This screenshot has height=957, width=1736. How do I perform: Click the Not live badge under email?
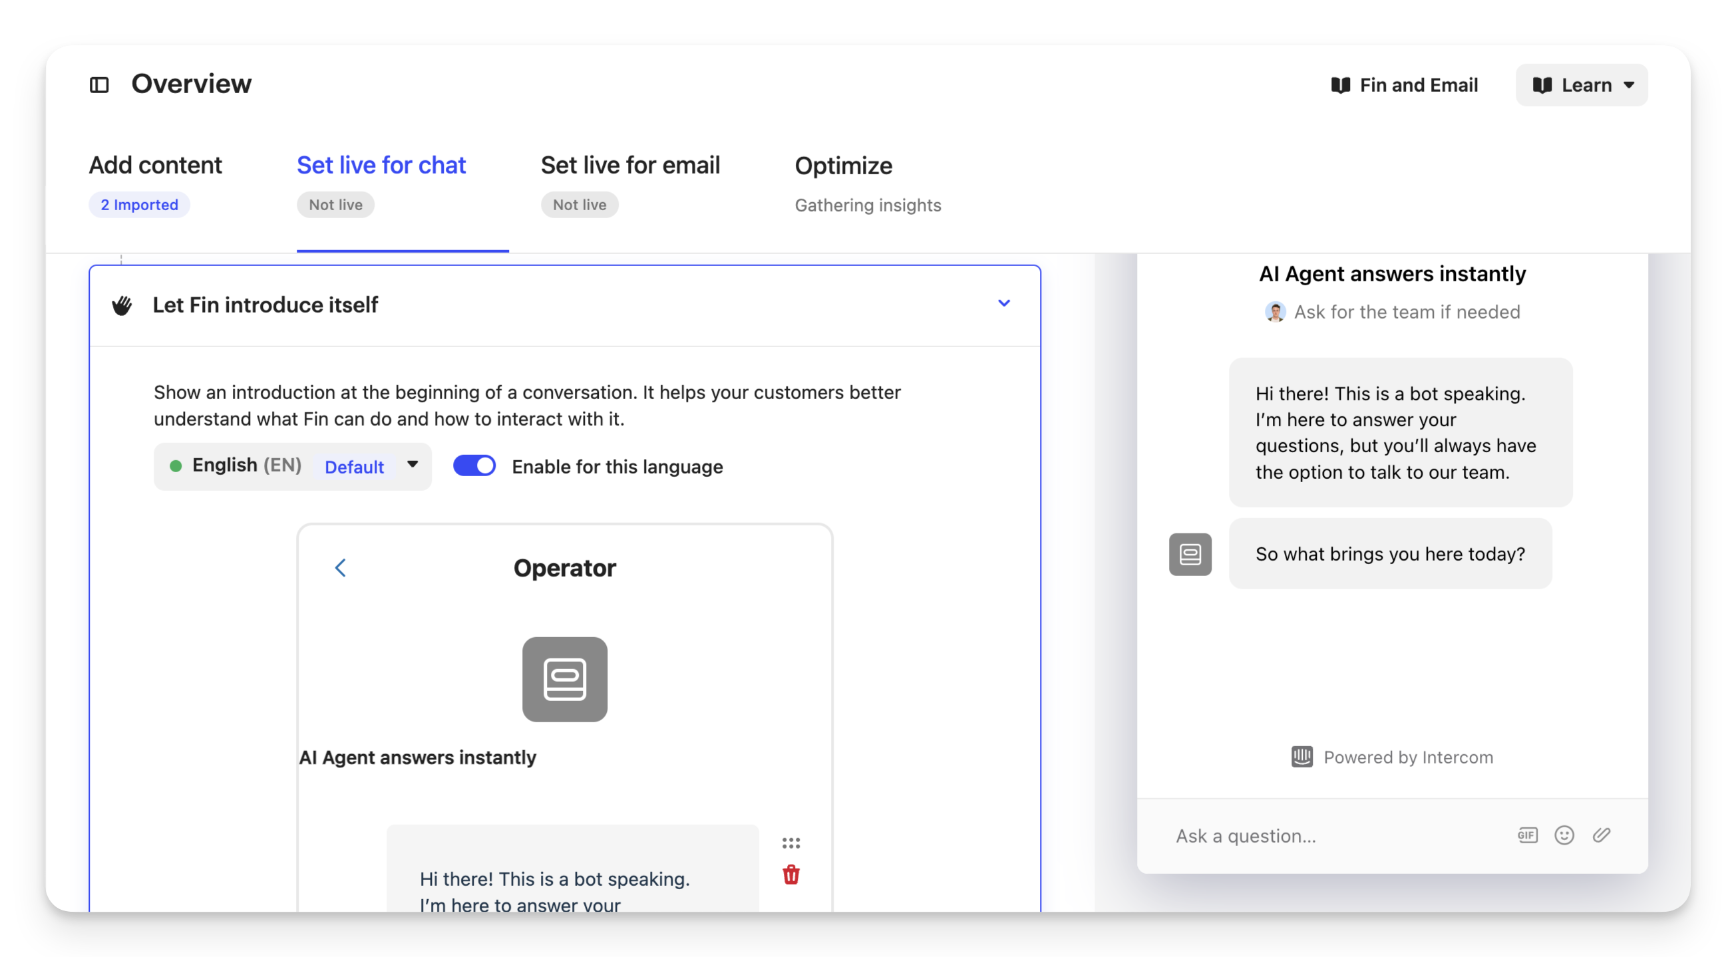click(x=580, y=205)
